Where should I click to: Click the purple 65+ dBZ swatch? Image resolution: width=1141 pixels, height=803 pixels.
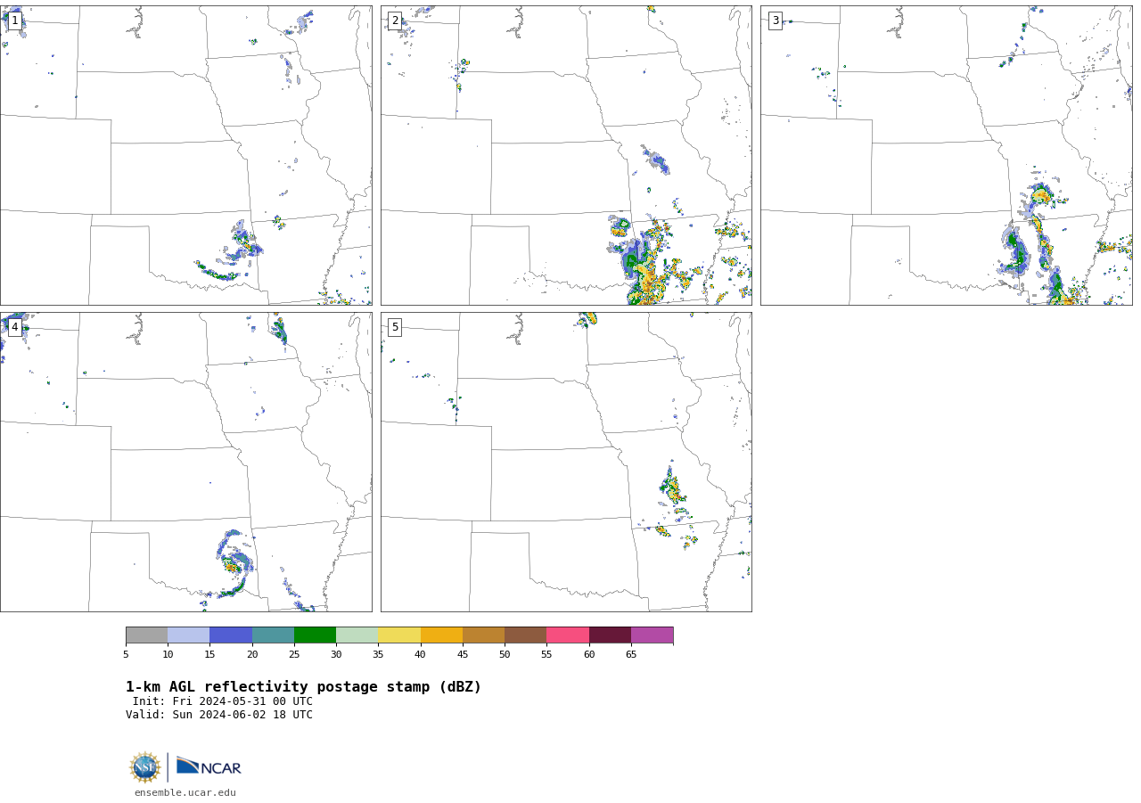(652, 635)
